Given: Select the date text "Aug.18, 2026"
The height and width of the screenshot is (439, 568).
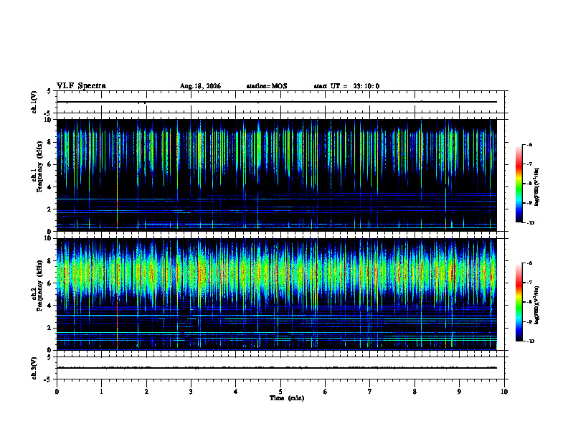Looking at the screenshot, I should click(x=200, y=86).
